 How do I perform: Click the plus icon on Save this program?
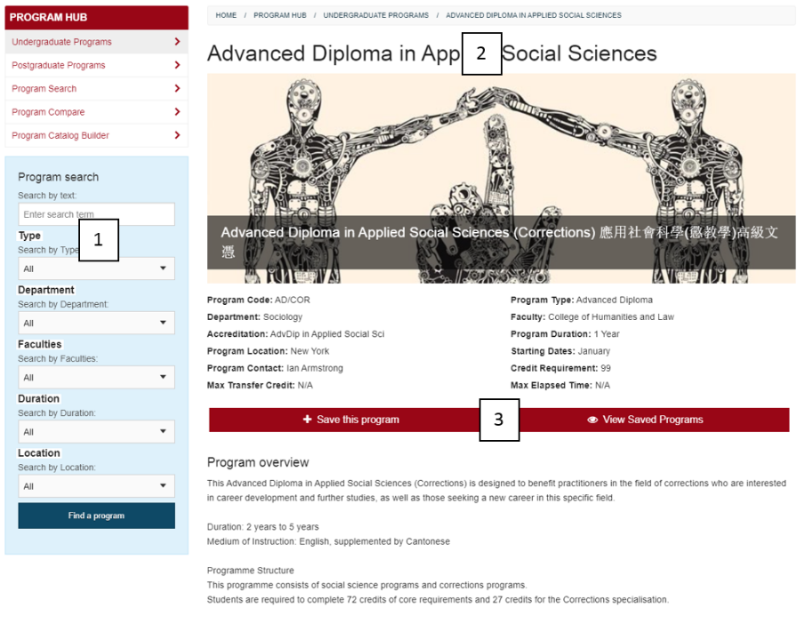(307, 420)
